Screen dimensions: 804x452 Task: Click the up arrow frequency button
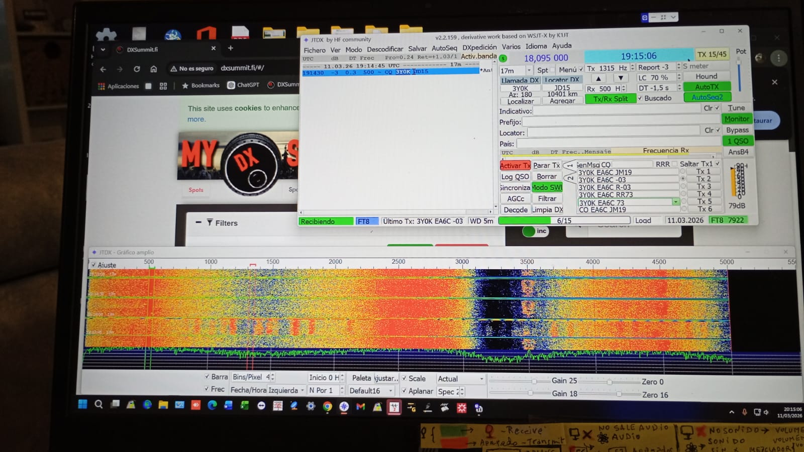point(598,78)
